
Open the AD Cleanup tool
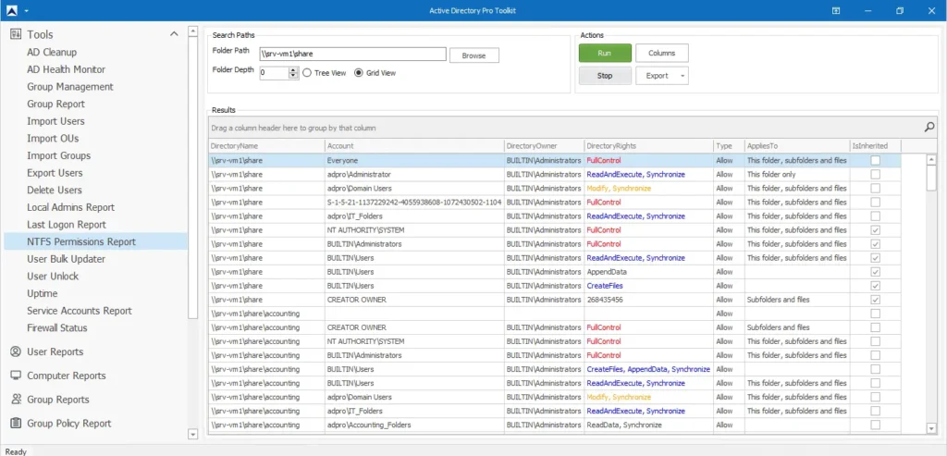click(52, 52)
